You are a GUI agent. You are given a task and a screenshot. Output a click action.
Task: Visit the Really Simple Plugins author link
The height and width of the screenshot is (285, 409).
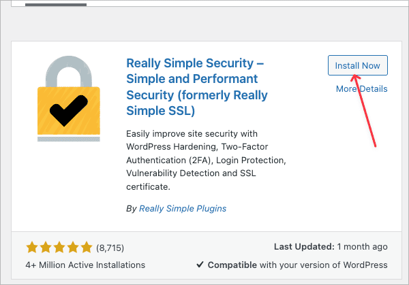(x=183, y=209)
